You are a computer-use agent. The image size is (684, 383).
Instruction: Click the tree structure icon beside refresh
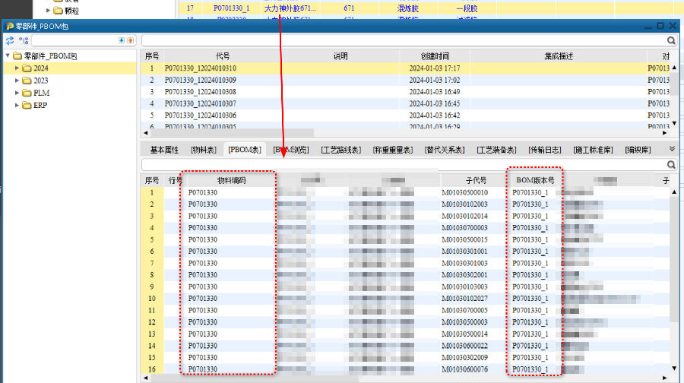pos(23,40)
